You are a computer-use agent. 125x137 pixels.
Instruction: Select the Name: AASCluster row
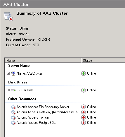(x=29, y=73)
